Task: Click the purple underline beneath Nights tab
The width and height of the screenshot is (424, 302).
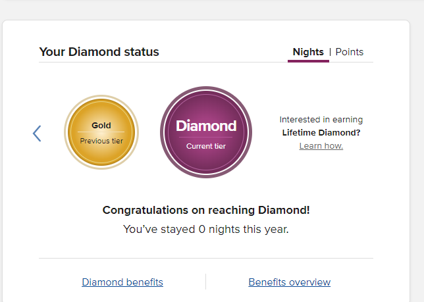Action: (x=308, y=61)
